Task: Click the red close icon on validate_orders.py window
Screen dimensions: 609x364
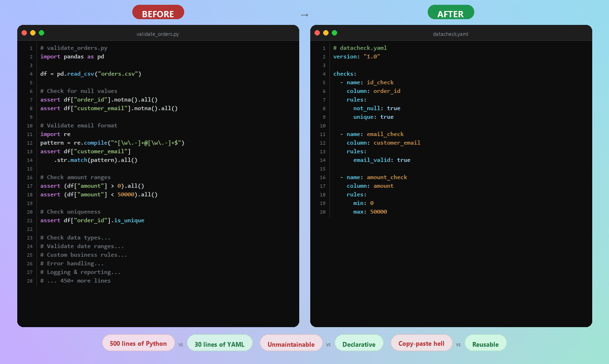Action: pyautogui.click(x=24, y=33)
